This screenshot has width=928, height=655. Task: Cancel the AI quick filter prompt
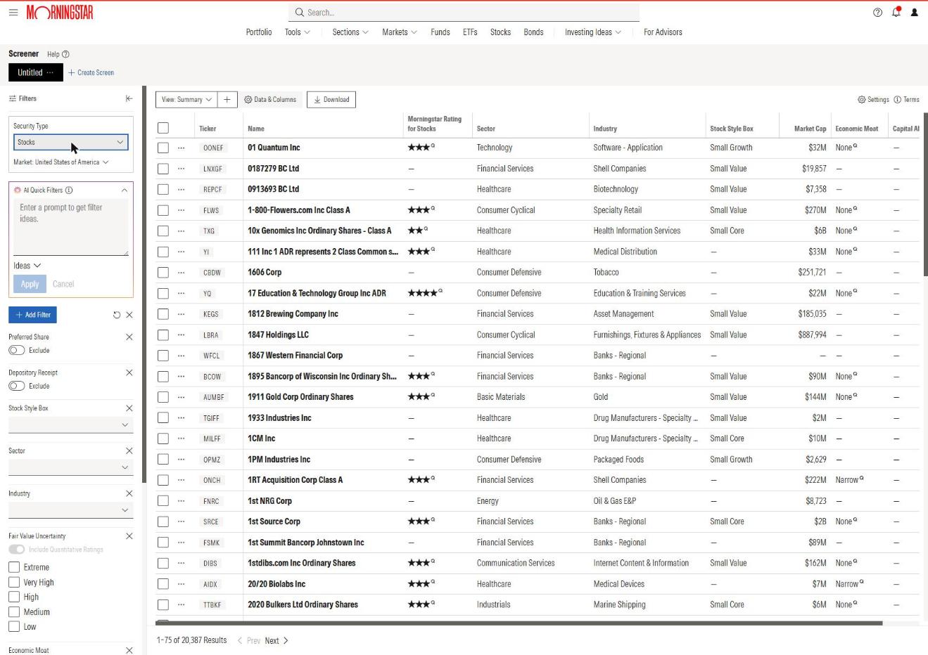pos(63,284)
